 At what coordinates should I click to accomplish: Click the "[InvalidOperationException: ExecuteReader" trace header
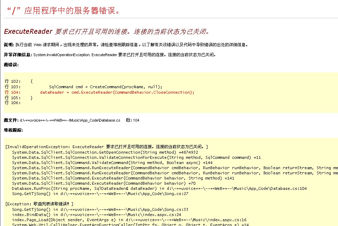107,147
